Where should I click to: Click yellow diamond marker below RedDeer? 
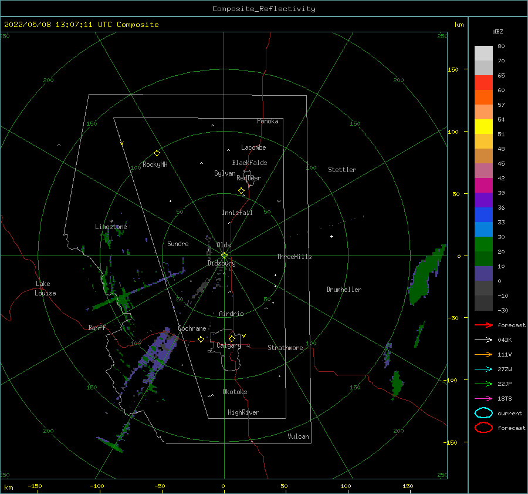(x=241, y=191)
